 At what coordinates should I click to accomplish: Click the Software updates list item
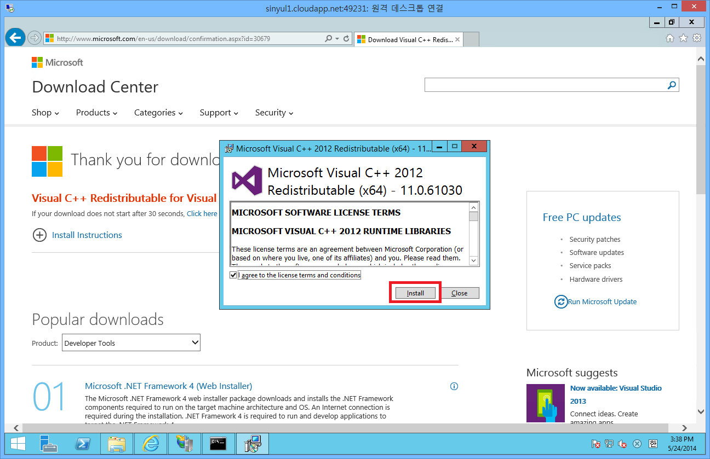tap(597, 252)
